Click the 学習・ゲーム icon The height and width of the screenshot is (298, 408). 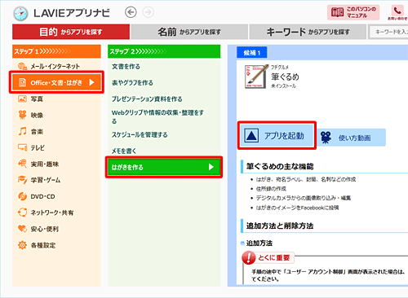pyautogui.click(x=22, y=180)
